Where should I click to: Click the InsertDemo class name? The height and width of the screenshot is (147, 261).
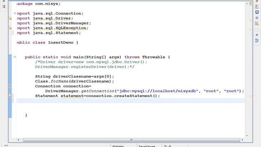61,42
